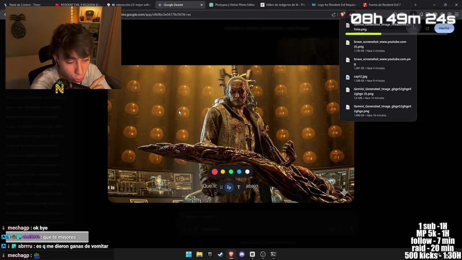The width and height of the screenshot is (462, 260).
Task: Open the Editor de imágenes de IA tab
Action: tap(283, 5)
